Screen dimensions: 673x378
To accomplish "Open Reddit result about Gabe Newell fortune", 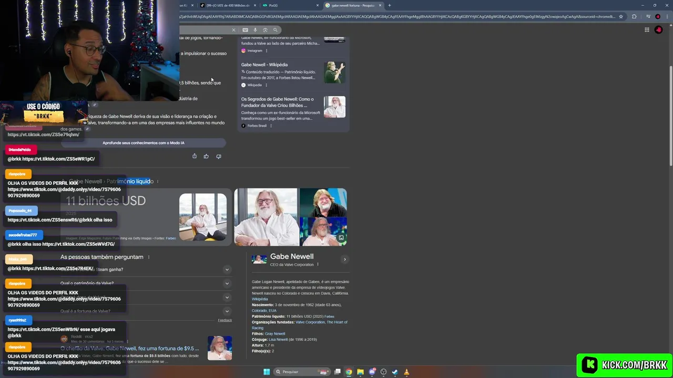I will click(x=130, y=349).
